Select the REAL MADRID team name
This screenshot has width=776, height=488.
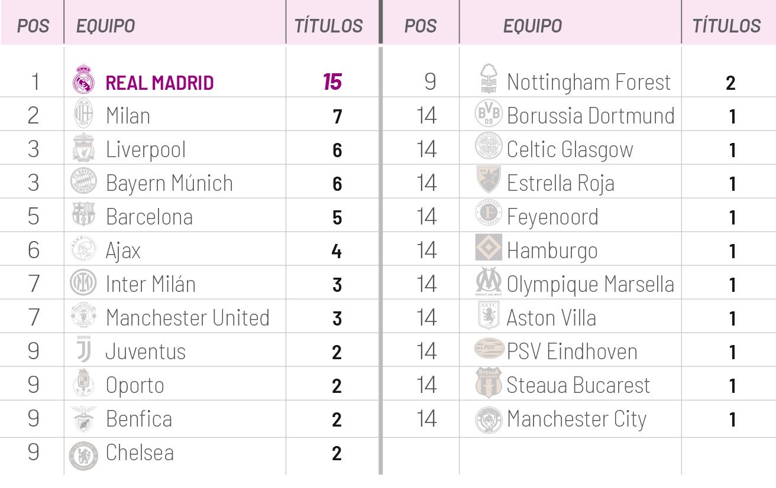click(160, 83)
